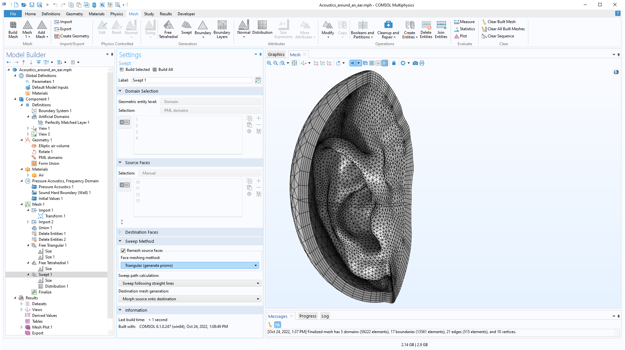Take an image snapshot of Graphics

(415, 63)
